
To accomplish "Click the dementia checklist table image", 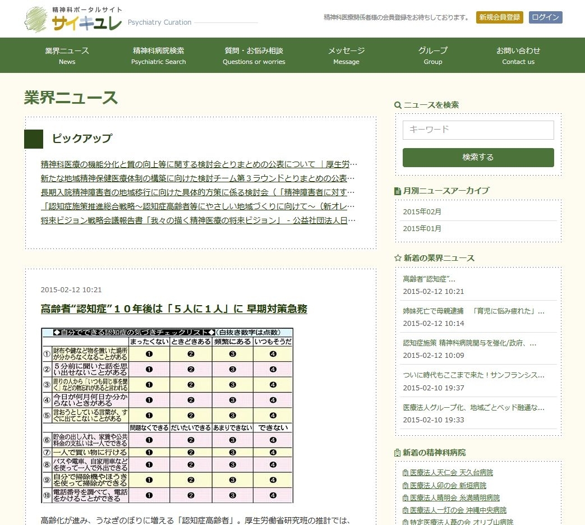I will click(x=167, y=415).
